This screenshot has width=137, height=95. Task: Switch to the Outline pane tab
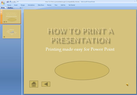(10, 8)
